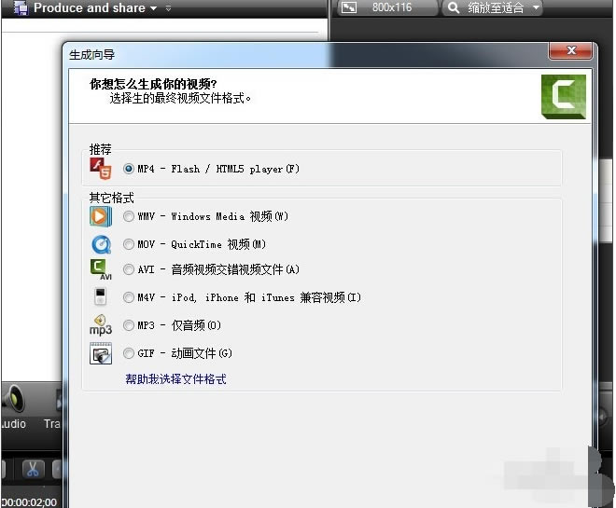Select the GIF animation file option
The image size is (616, 508).
click(129, 353)
